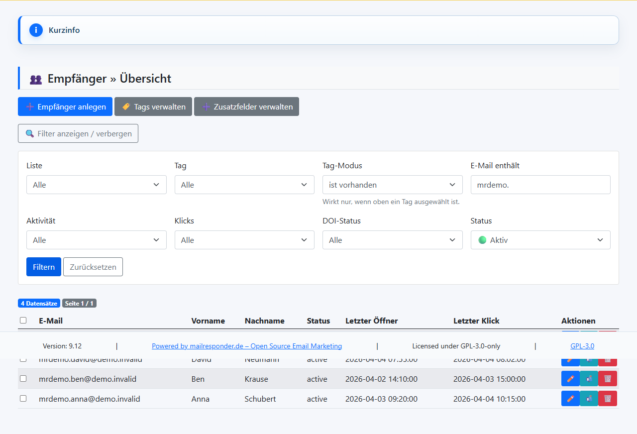Delete Anna Schubert with trash icon

pos(608,399)
